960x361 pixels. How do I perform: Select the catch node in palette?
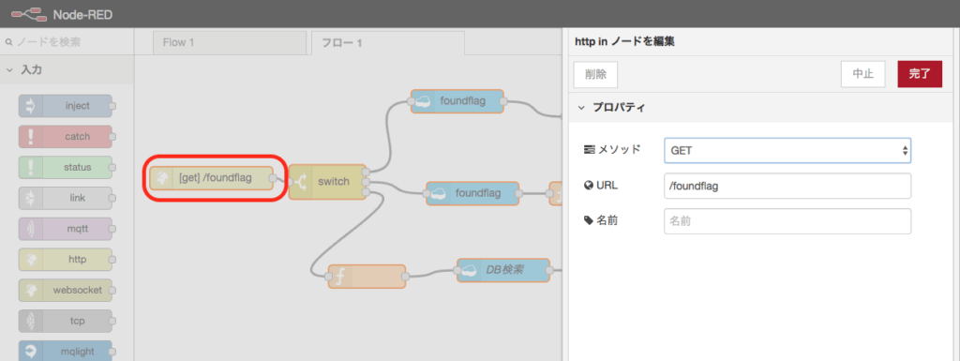66,137
